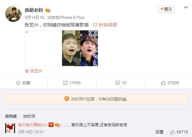Follow the user with +關注 button

pos(166,9)
